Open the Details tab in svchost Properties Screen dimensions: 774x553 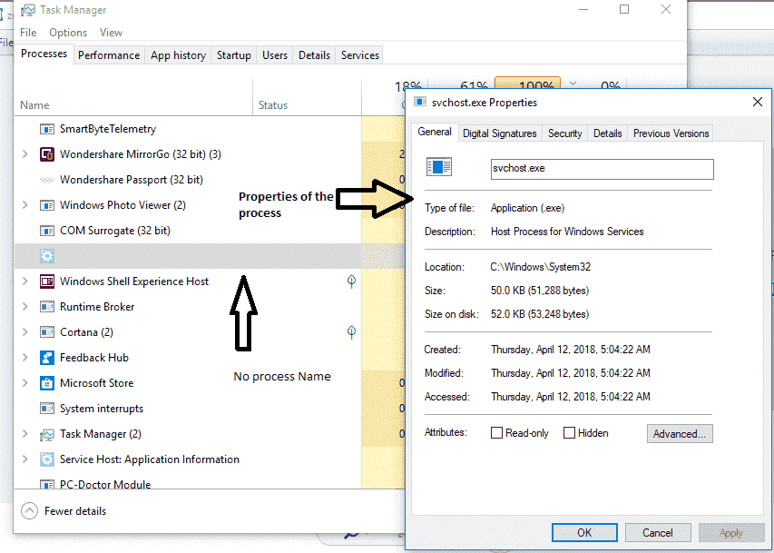tap(608, 133)
